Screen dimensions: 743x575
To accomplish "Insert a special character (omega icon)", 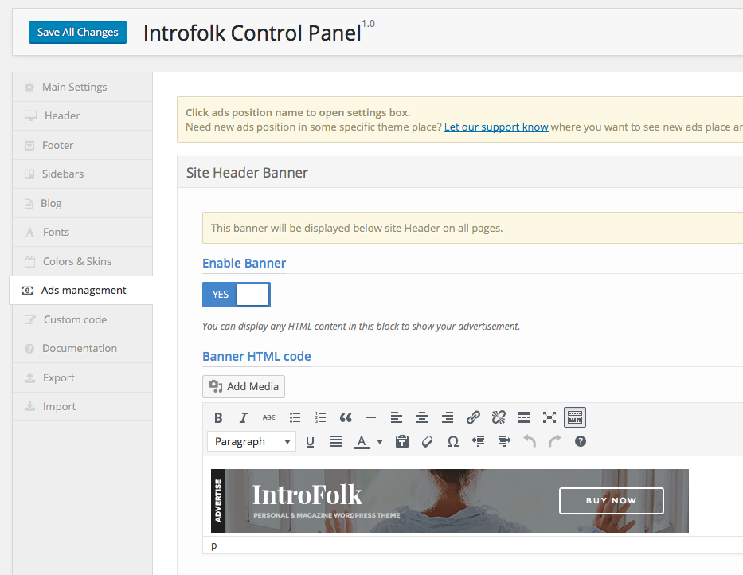I will [453, 441].
